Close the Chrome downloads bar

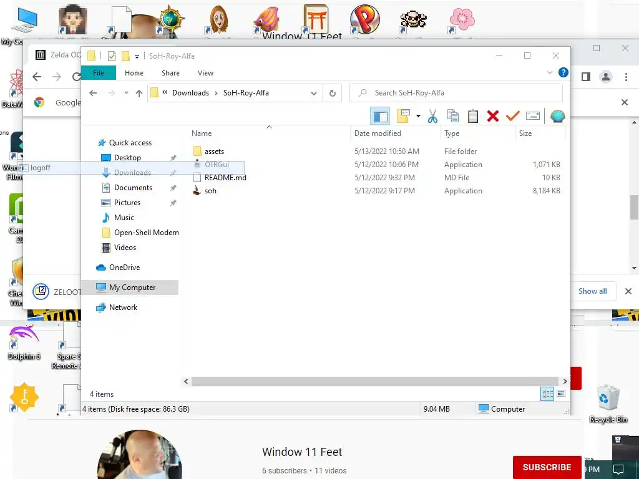(628, 291)
